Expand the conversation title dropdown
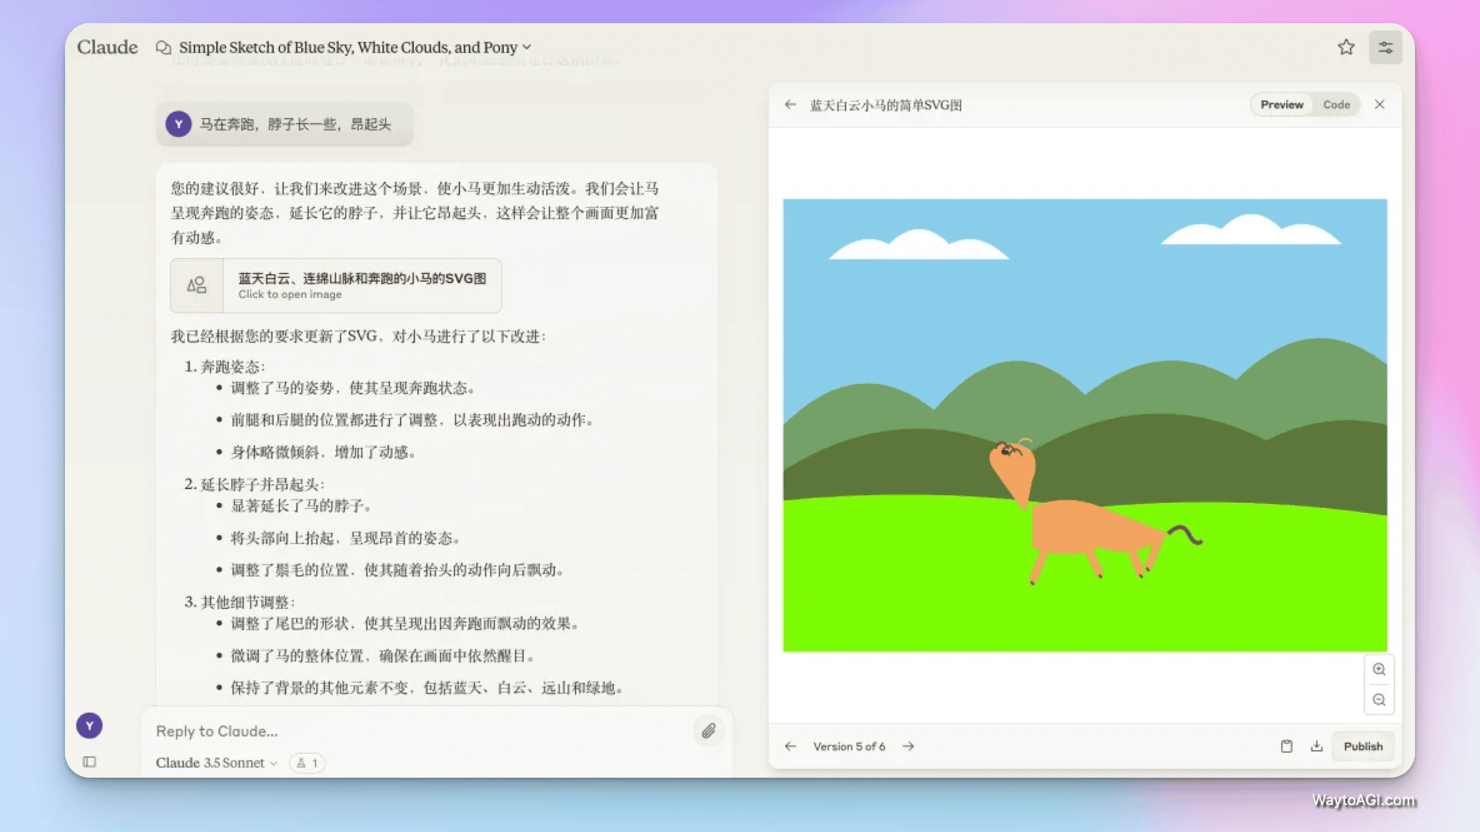1480x832 pixels. coord(527,47)
